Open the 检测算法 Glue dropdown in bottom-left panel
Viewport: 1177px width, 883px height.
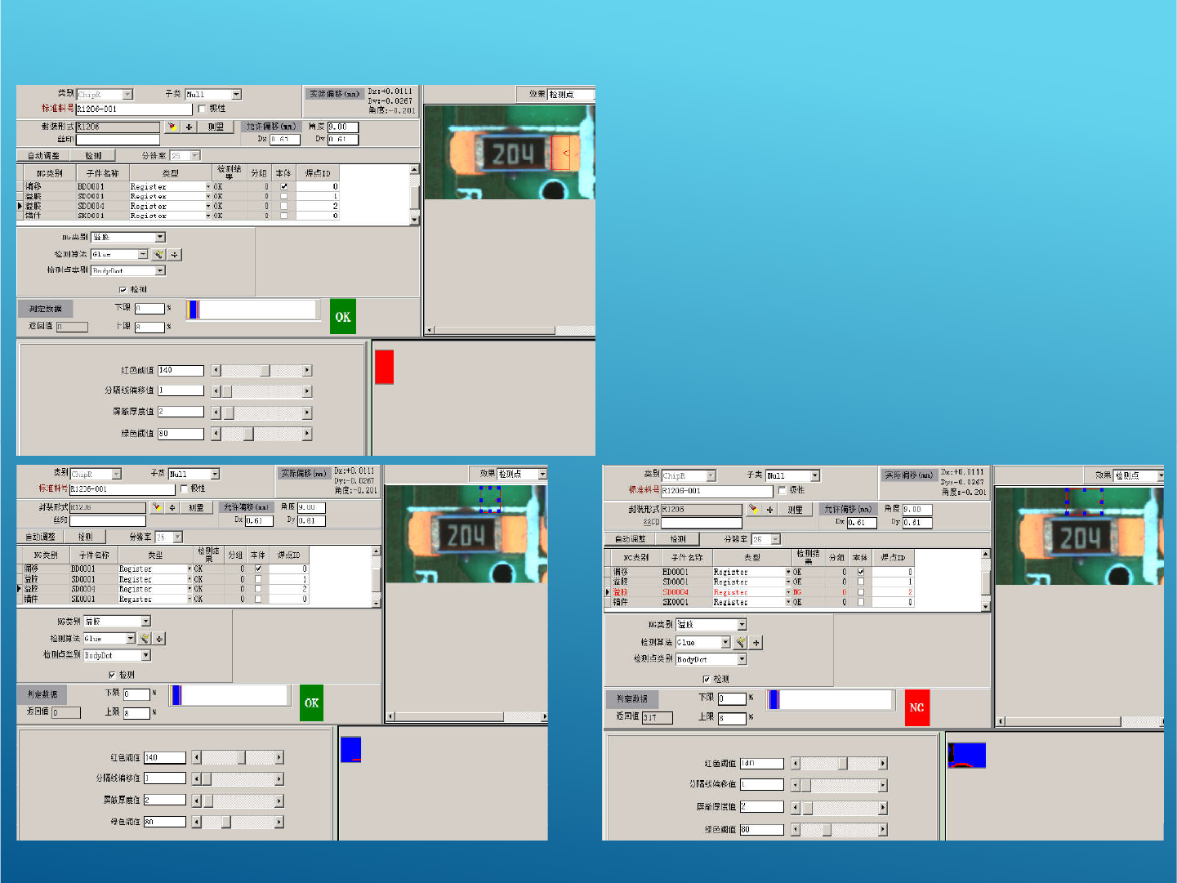pyautogui.click(x=131, y=638)
